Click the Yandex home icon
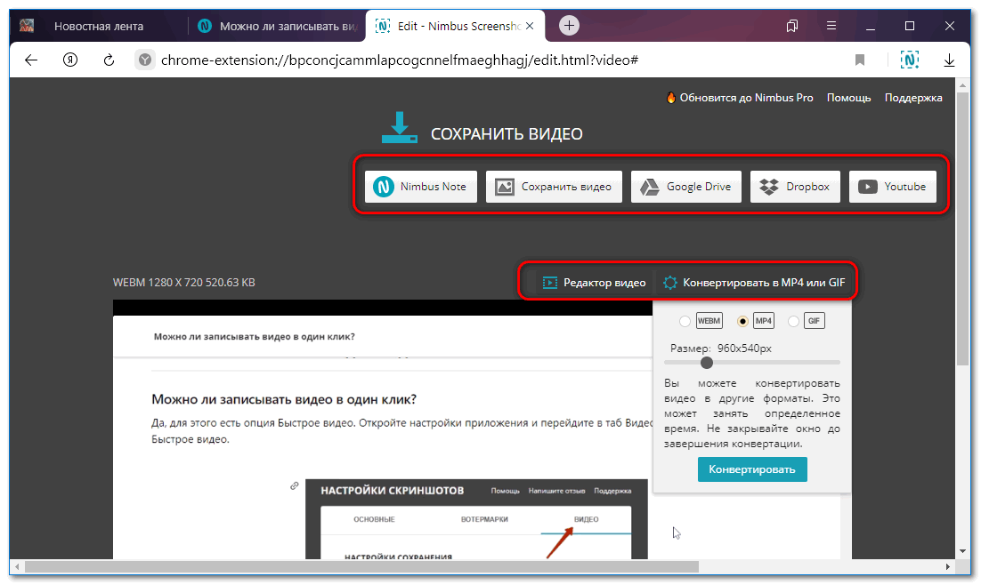Image resolution: width=981 pixels, height=585 pixels. coord(70,60)
